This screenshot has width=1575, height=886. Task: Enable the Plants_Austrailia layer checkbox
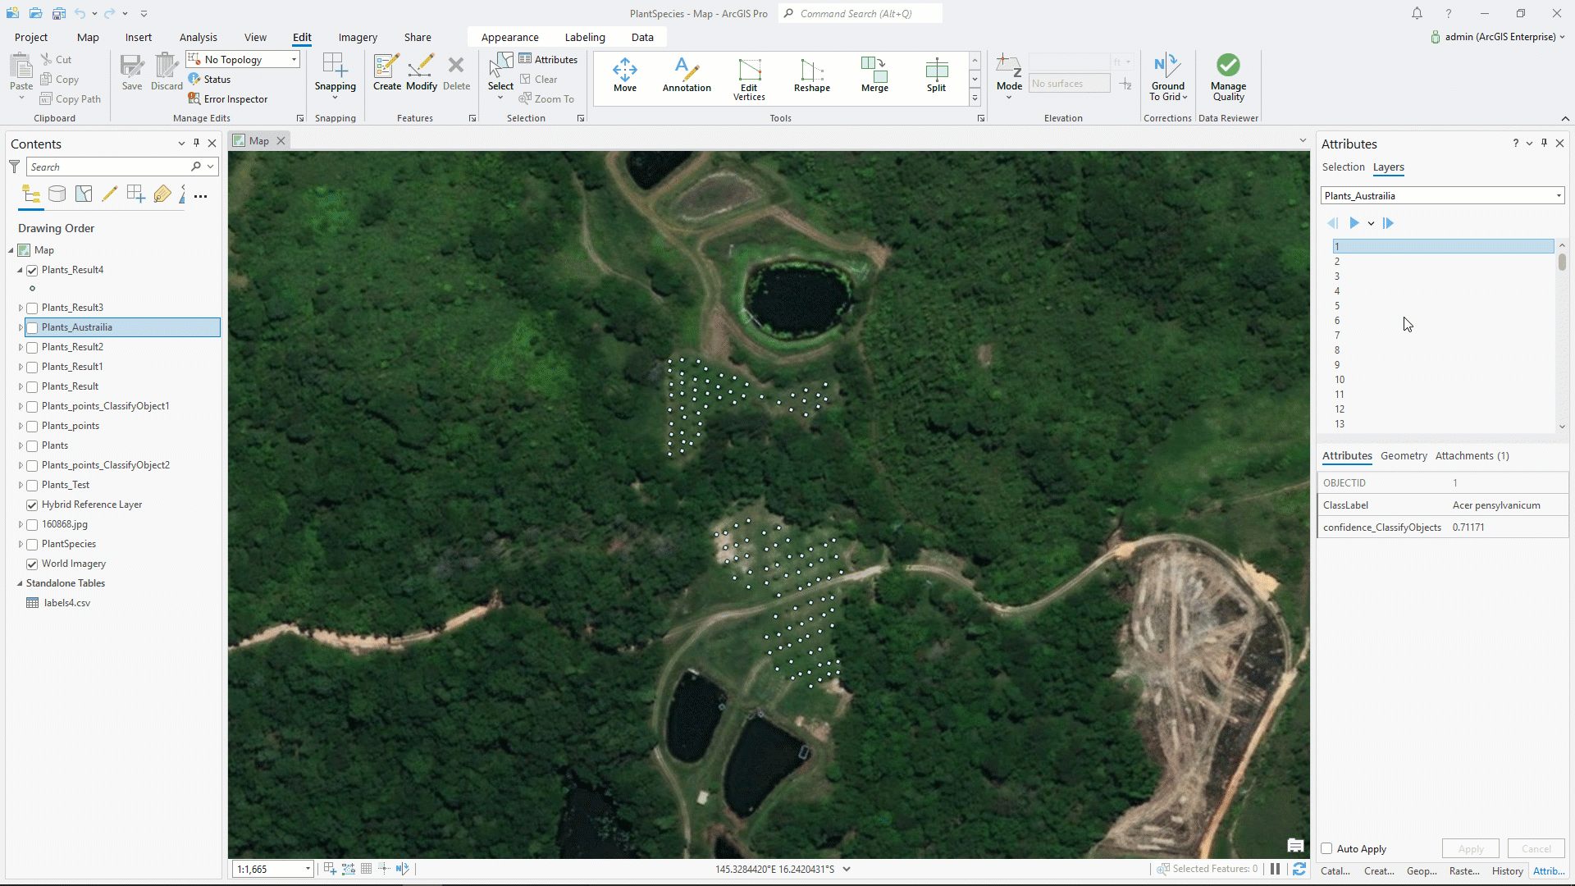[32, 327]
